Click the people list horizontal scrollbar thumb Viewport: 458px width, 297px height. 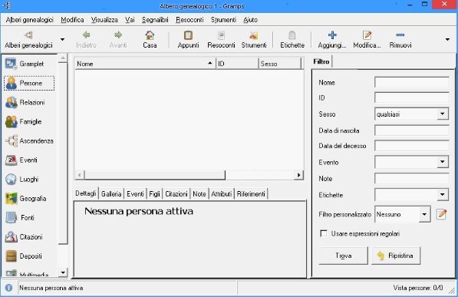pos(154,175)
